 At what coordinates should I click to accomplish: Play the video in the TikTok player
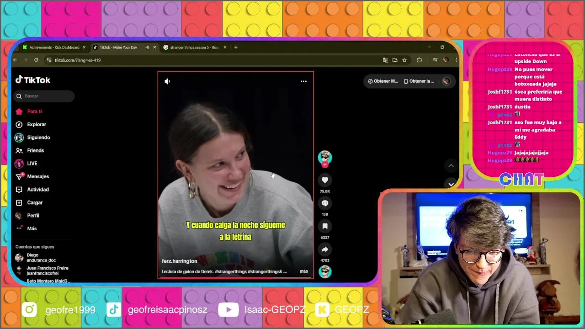pyautogui.click(x=235, y=175)
